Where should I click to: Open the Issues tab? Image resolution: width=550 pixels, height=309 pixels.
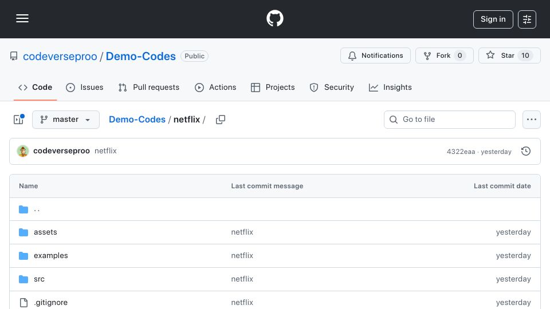click(85, 87)
